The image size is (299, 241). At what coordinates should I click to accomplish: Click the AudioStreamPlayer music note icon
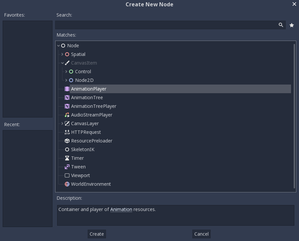click(67, 115)
